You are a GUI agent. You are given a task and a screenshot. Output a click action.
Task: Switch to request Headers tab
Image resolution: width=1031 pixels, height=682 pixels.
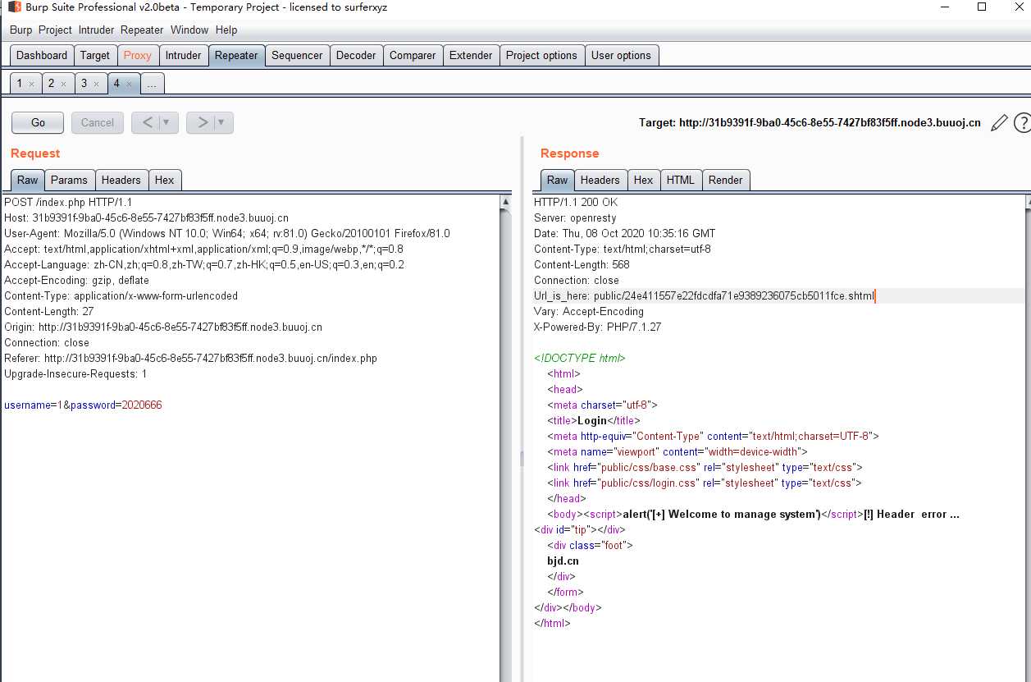[x=121, y=180]
